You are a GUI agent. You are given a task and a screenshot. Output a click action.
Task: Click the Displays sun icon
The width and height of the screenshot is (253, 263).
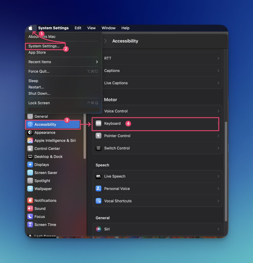(x=30, y=165)
